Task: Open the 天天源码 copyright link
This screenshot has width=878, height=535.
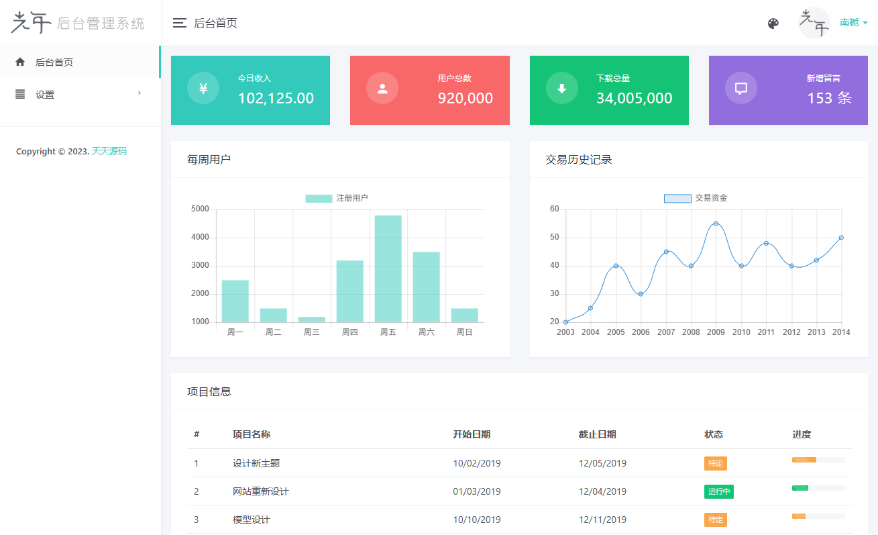Action: coord(109,151)
